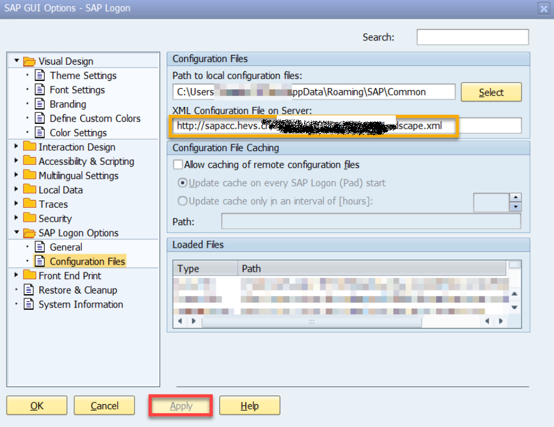Click Loaded Files vertical scroll down arrow

click(x=515, y=307)
